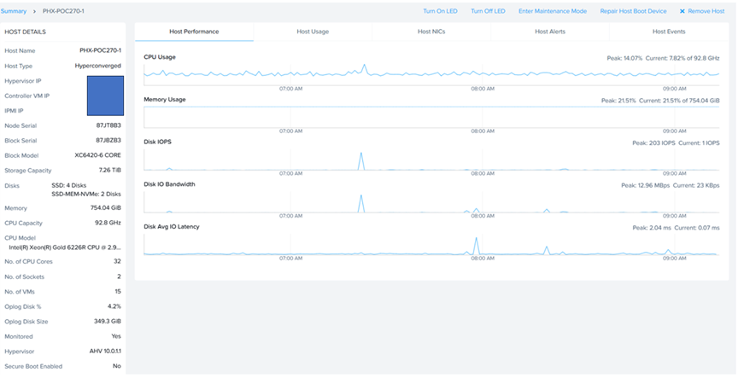Click the X icon beside Remove Host
This screenshot has width=738, height=378.
click(682, 11)
